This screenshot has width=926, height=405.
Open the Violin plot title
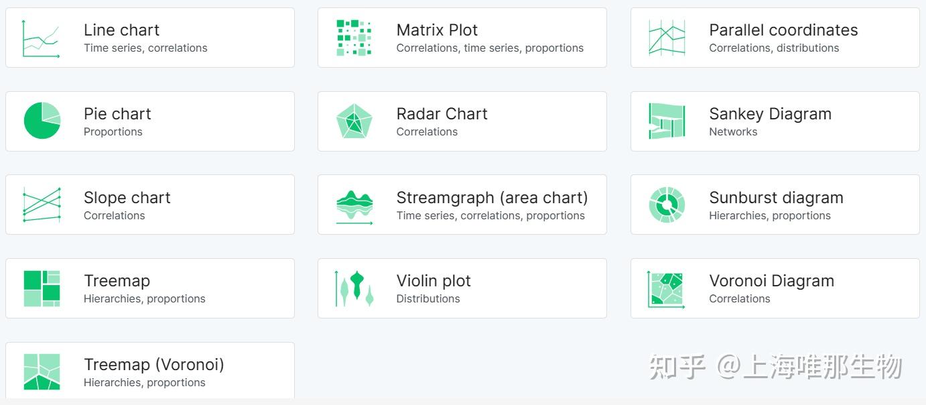tap(434, 281)
